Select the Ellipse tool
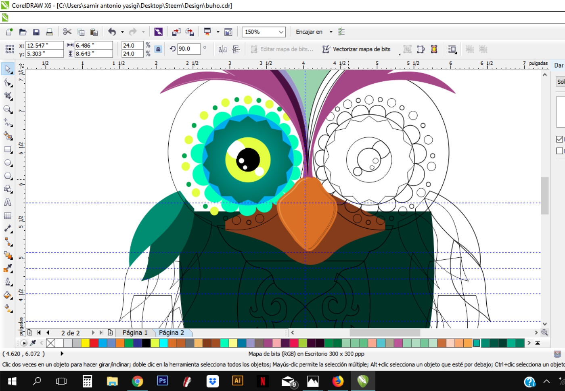 click(8, 163)
